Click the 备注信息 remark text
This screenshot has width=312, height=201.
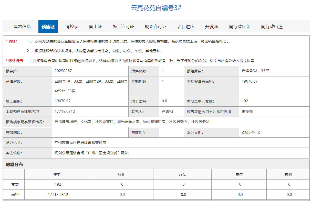point(92,153)
